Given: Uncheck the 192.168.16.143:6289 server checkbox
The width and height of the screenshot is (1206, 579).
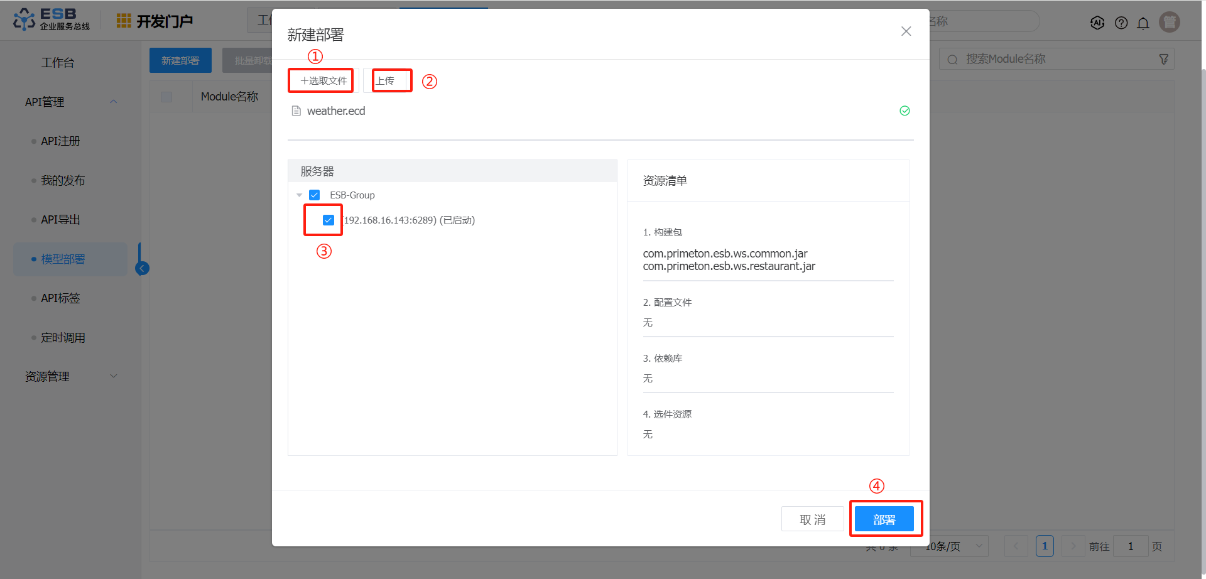Looking at the screenshot, I should [328, 220].
